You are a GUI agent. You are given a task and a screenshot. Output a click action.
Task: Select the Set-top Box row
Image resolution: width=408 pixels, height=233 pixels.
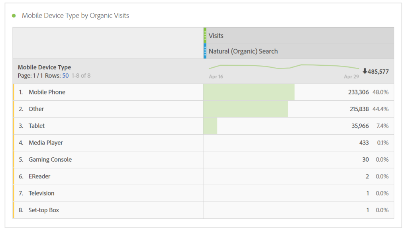pyautogui.click(x=44, y=210)
